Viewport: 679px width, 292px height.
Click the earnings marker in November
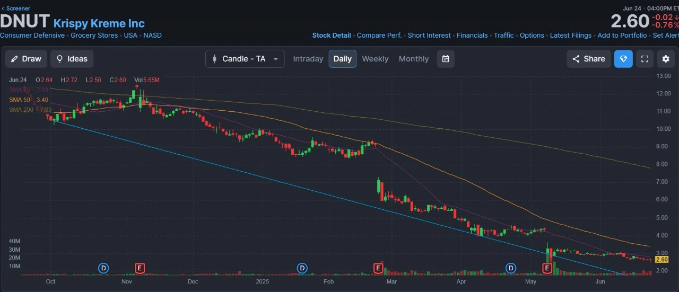(140, 268)
